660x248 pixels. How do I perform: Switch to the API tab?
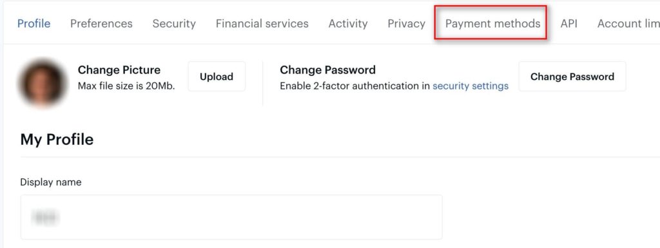(568, 24)
